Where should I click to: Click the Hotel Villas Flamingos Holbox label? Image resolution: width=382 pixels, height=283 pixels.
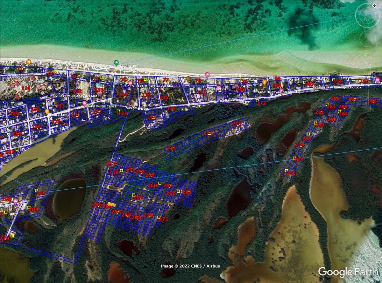pyautogui.click(x=337, y=87)
